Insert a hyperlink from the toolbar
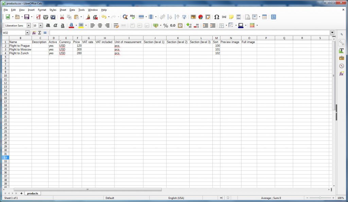This screenshot has width=348, height=202. pyautogui.click(x=224, y=17)
